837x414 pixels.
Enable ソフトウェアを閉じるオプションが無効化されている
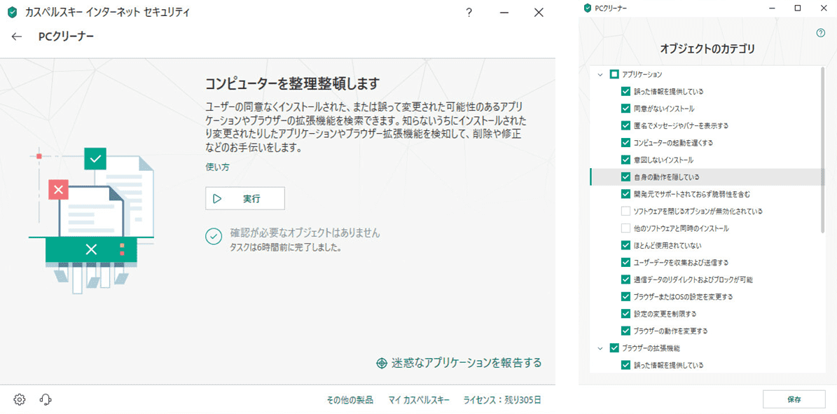[626, 211]
